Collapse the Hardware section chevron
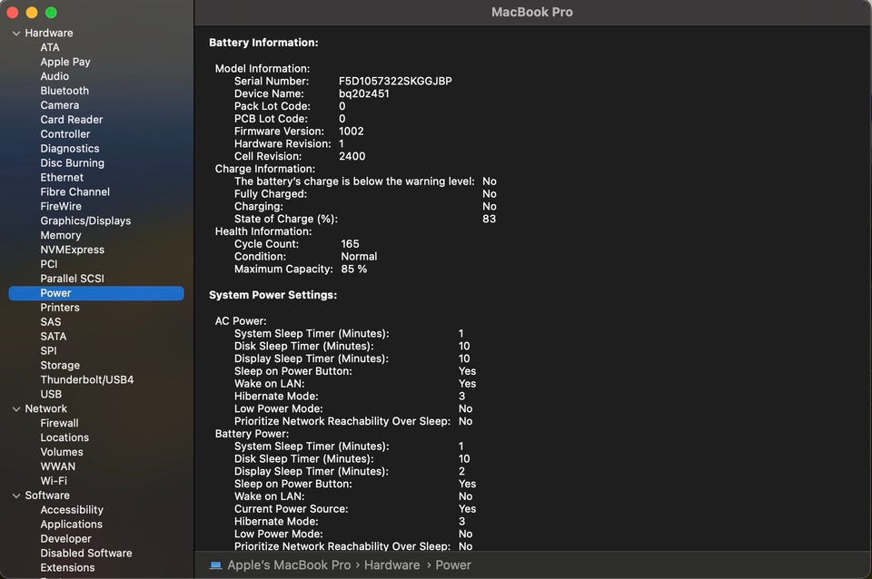 pyautogui.click(x=15, y=33)
